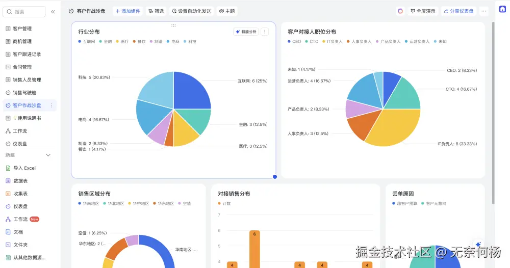Toggle 超客户预算 legend in 丢单原因
This screenshot has height=268, width=510.
pyautogui.click(x=404, y=203)
